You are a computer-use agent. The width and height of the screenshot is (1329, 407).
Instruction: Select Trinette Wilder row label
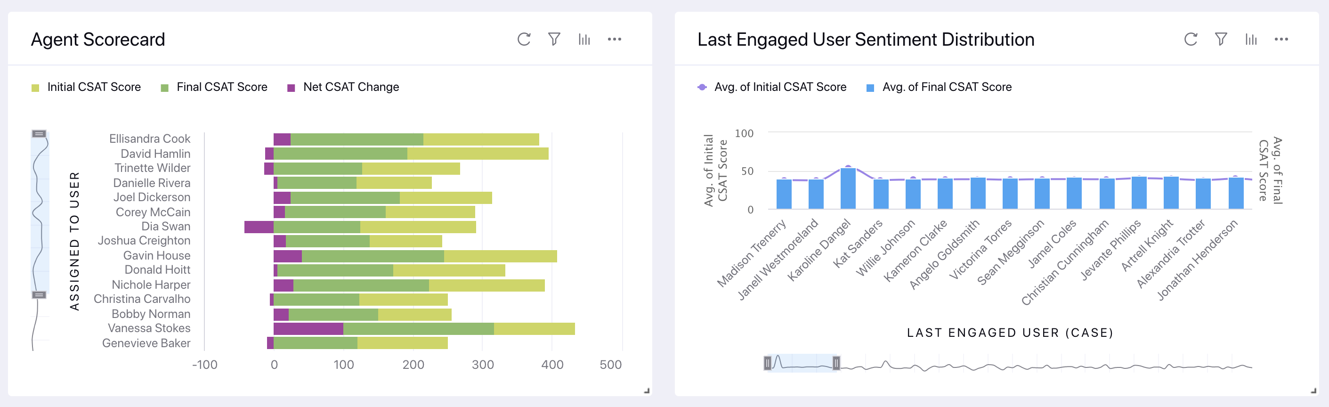[152, 168]
